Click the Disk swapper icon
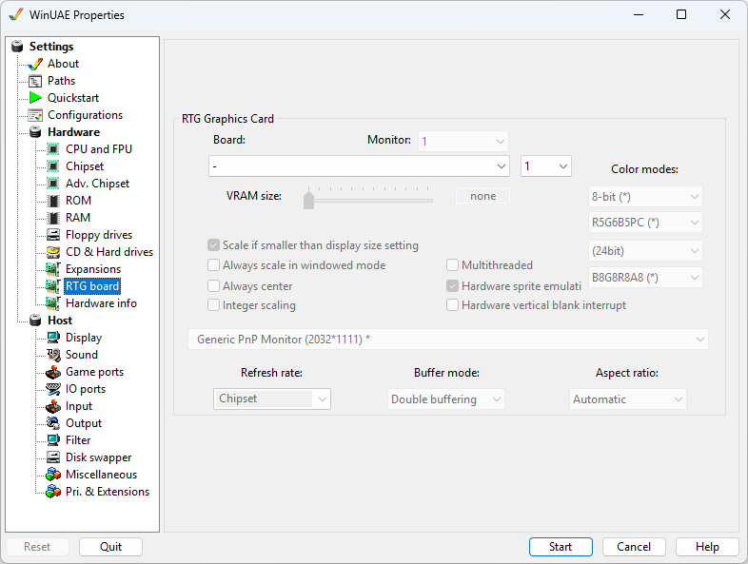Image resolution: width=748 pixels, height=564 pixels. tap(53, 457)
